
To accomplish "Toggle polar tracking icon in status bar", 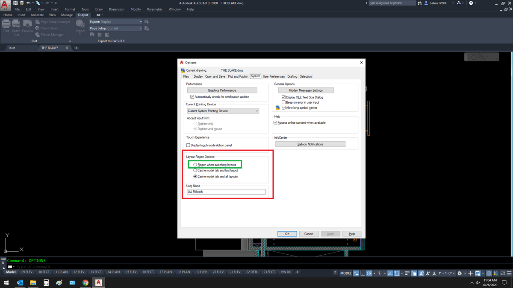I will (369, 273).
